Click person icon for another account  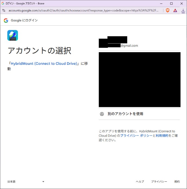pos(102,114)
